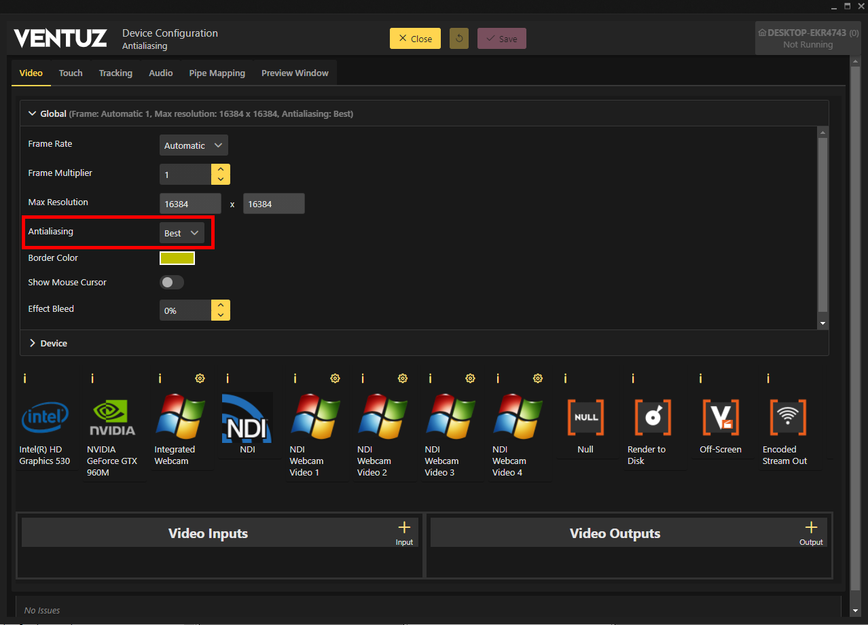
Task: Open the Pipe Mapping tab
Action: (x=217, y=73)
